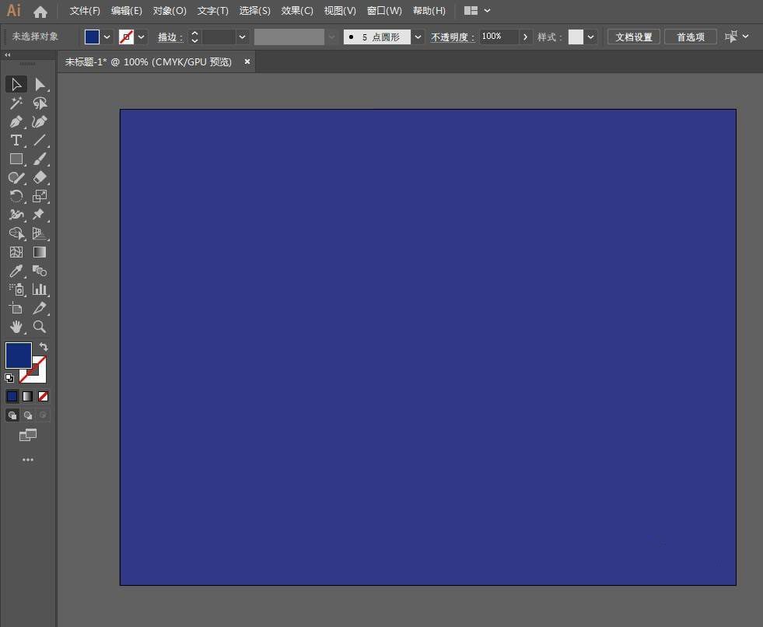The width and height of the screenshot is (763, 627).
Task: Set paint mode to Color
Action: point(12,396)
